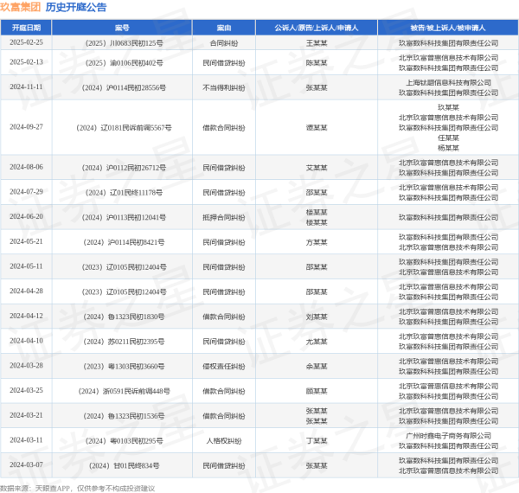The image size is (519, 493).
Task: Click the date cell 2024-06-20
Action: [26, 217]
